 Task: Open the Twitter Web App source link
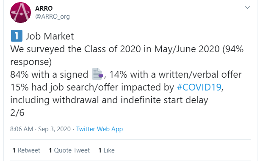tap(100, 129)
